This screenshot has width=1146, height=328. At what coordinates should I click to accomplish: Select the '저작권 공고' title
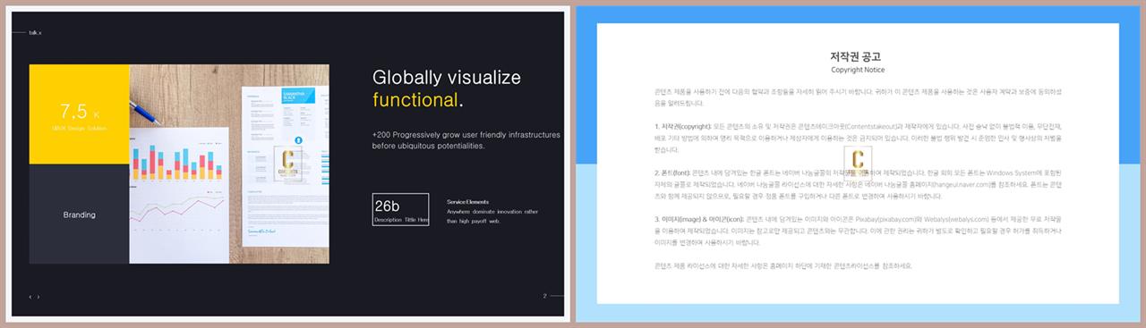(x=857, y=56)
